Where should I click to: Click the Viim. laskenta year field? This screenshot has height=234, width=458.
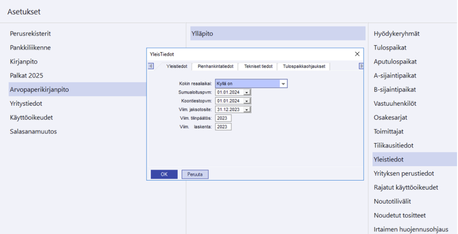223,127
